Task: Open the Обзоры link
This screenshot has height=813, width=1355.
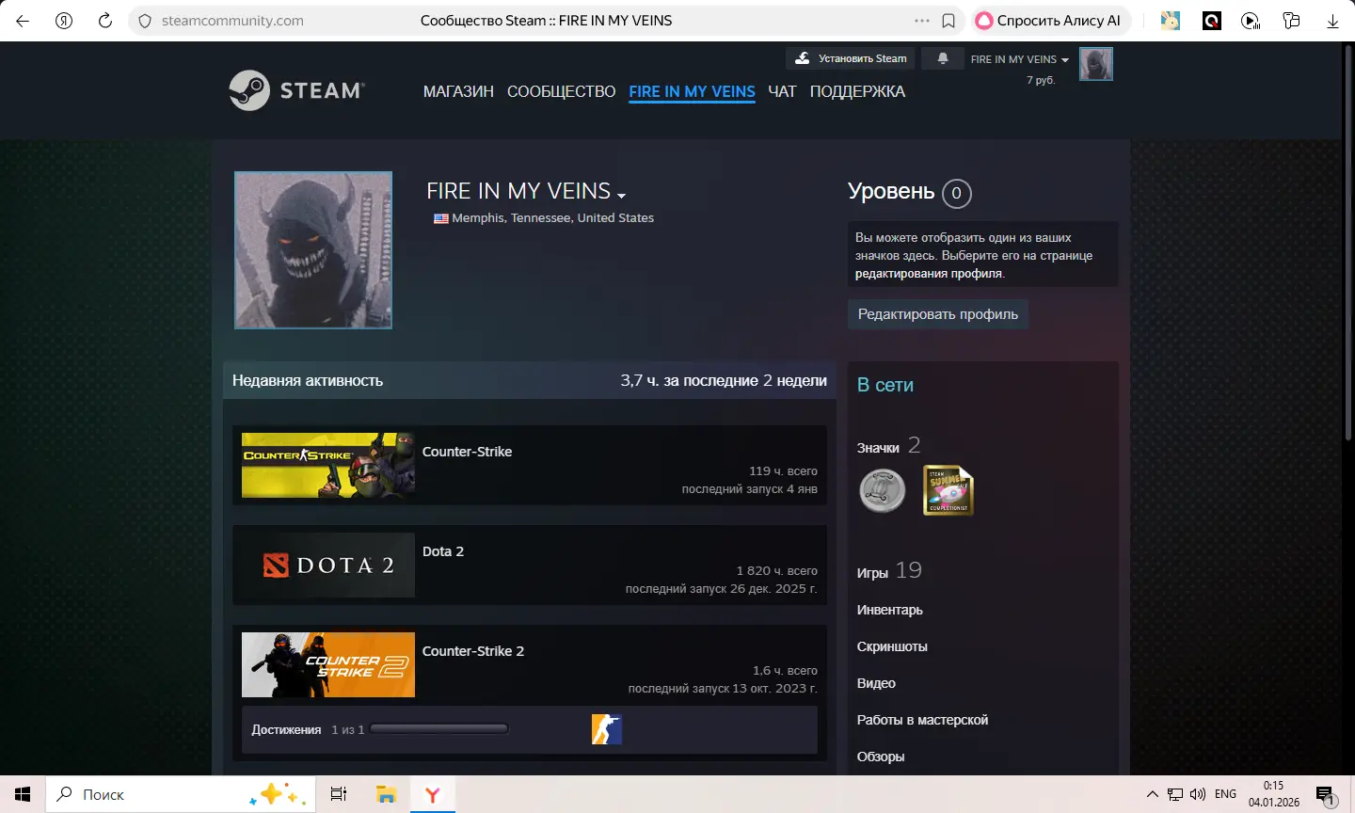Action: point(881,757)
